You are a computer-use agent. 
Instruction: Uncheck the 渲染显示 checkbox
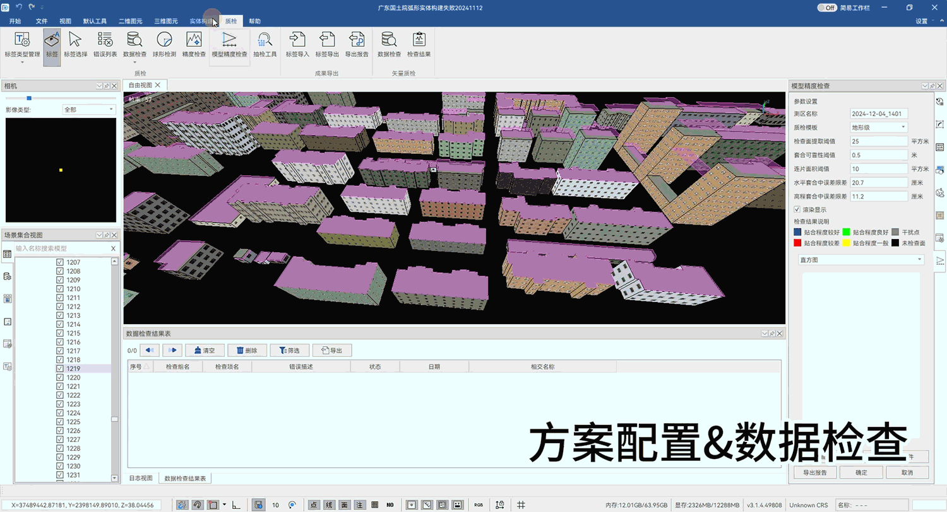797,209
